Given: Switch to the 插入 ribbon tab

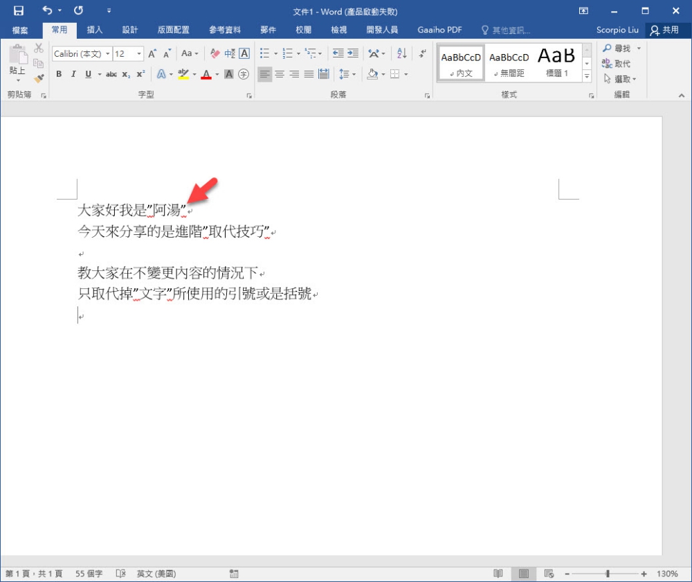Looking at the screenshot, I should [x=95, y=30].
